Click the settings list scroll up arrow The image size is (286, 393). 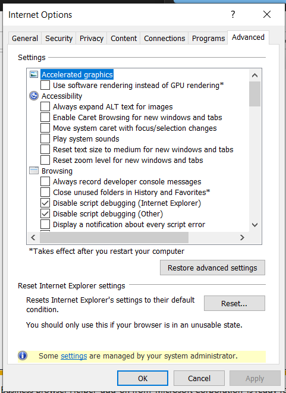point(255,75)
